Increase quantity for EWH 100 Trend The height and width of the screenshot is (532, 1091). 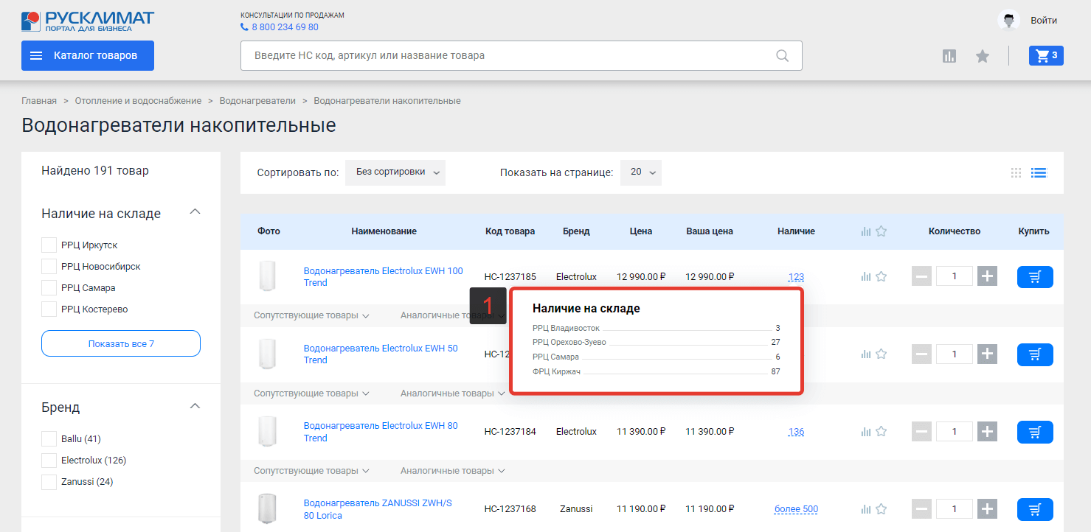(988, 277)
